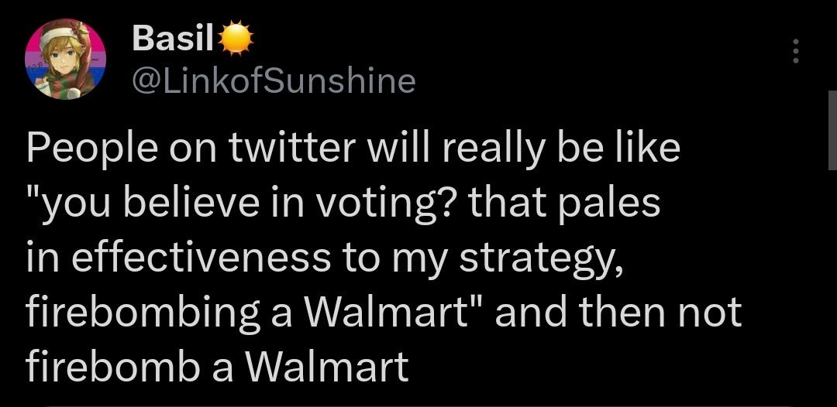This screenshot has height=407, width=837.
Task: Open Basil's round profile avatar
Action: pyautogui.click(x=66, y=59)
